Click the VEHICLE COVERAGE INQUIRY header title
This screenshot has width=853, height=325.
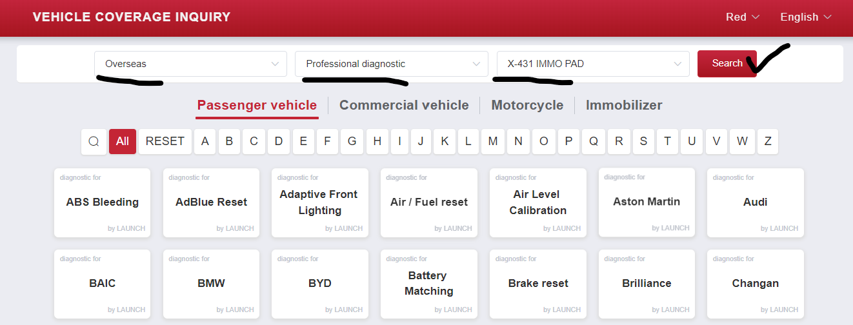[x=132, y=17]
